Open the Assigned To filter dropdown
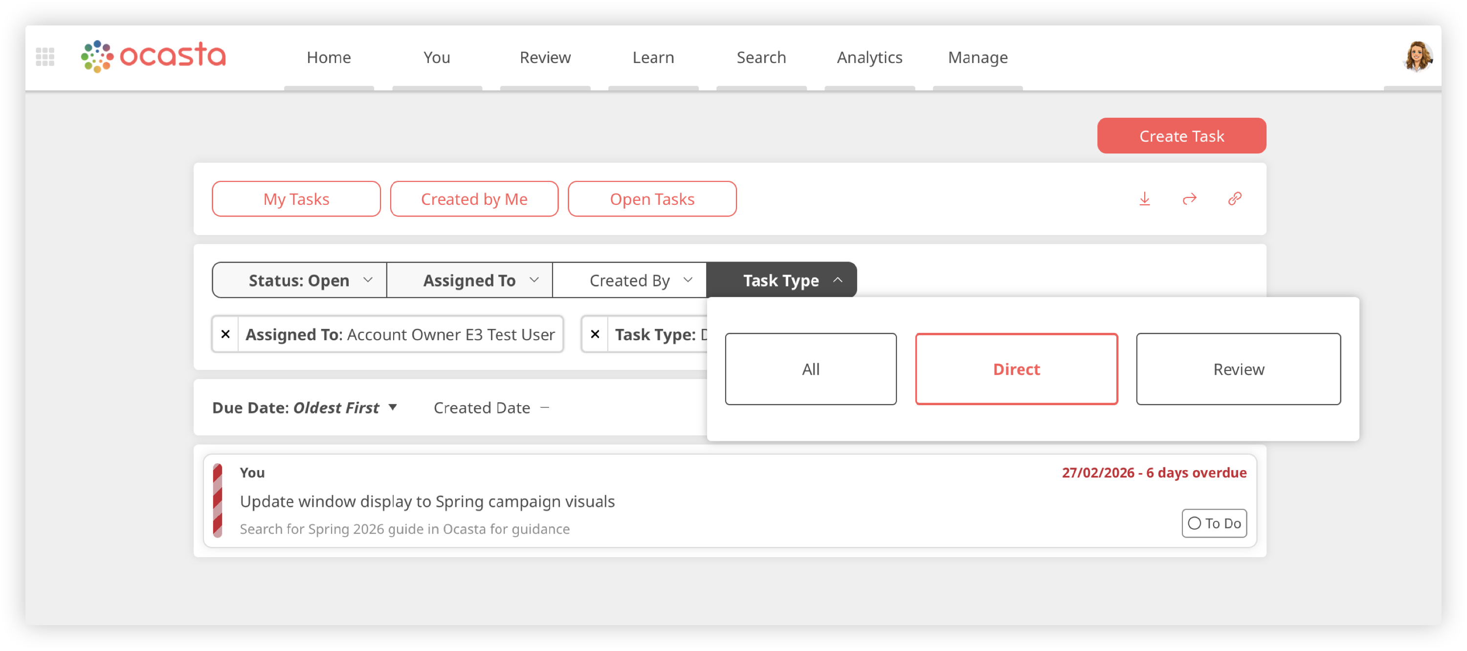 click(x=470, y=280)
